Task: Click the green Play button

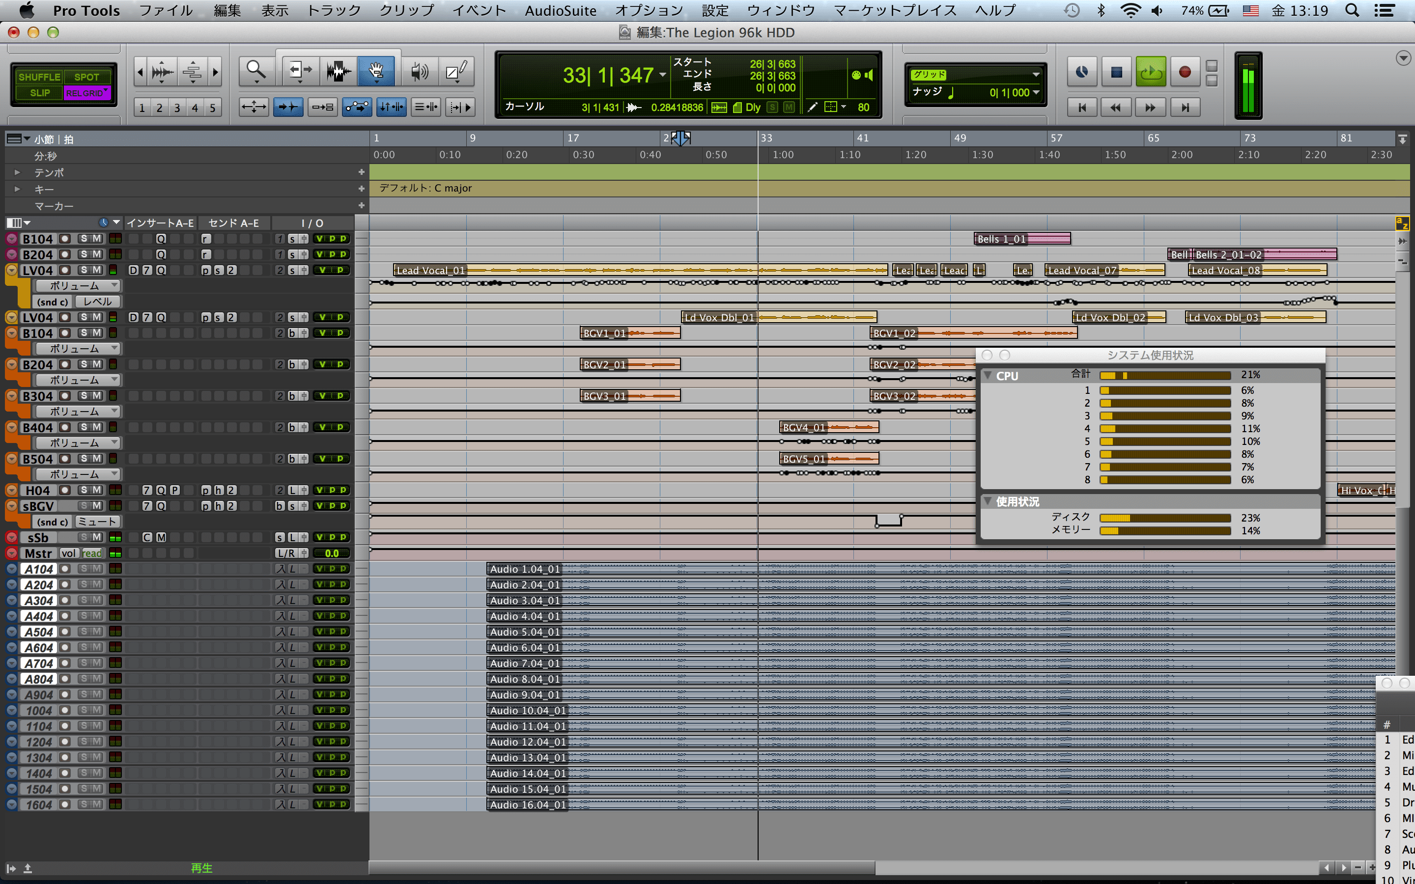Action: click(x=1151, y=72)
